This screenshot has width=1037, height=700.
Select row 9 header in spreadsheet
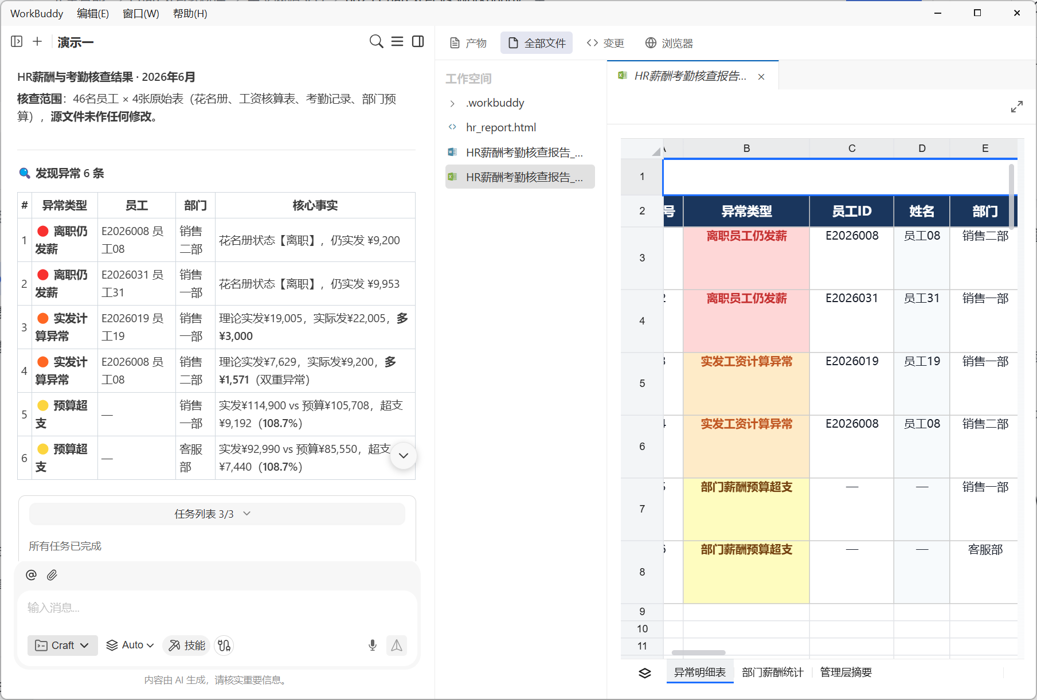coord(642,612)
